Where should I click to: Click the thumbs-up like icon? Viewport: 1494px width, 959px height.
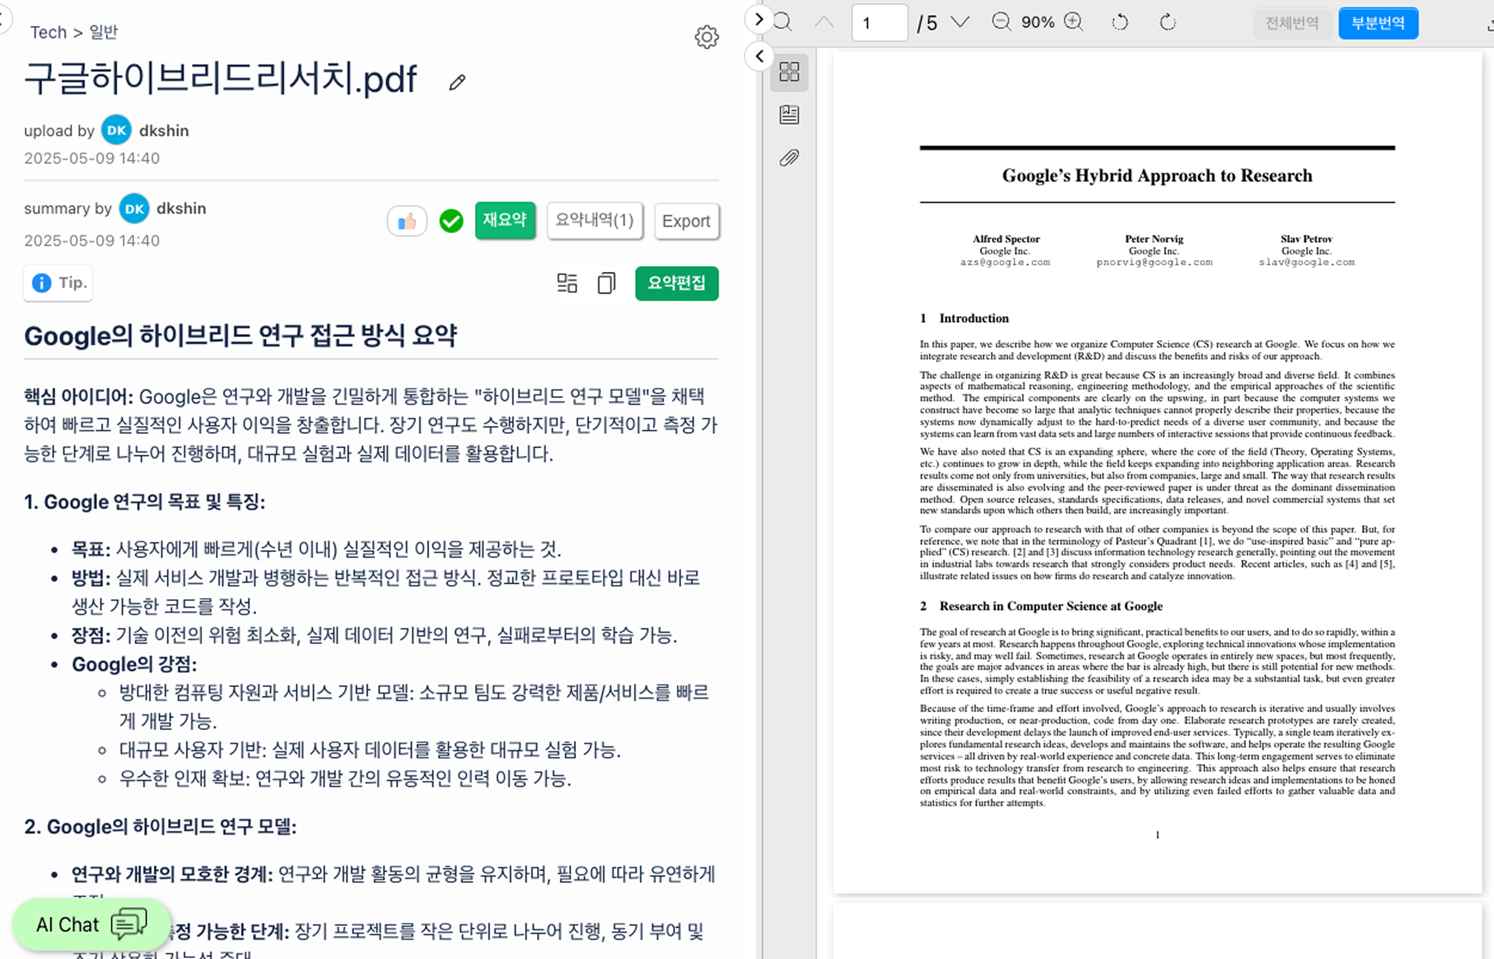point(407,221)
